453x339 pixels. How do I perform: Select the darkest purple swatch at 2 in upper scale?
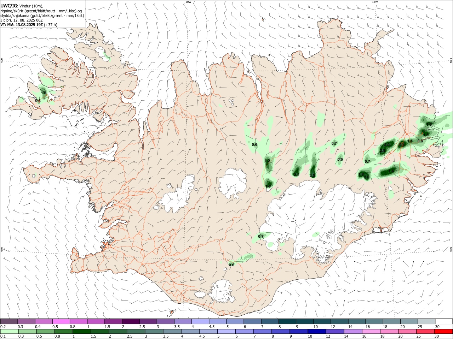[x=130, y=321]
